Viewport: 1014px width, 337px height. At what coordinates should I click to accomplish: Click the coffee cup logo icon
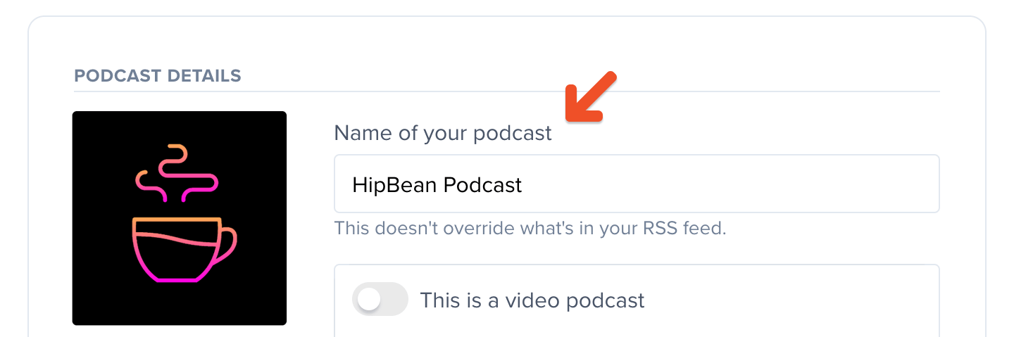pos(185,214)
